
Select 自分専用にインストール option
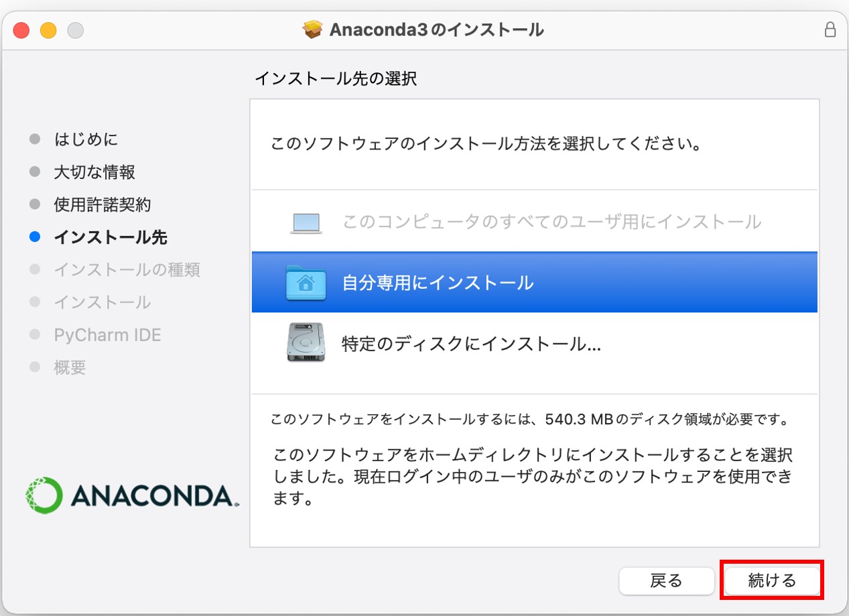tap(438, 283)
